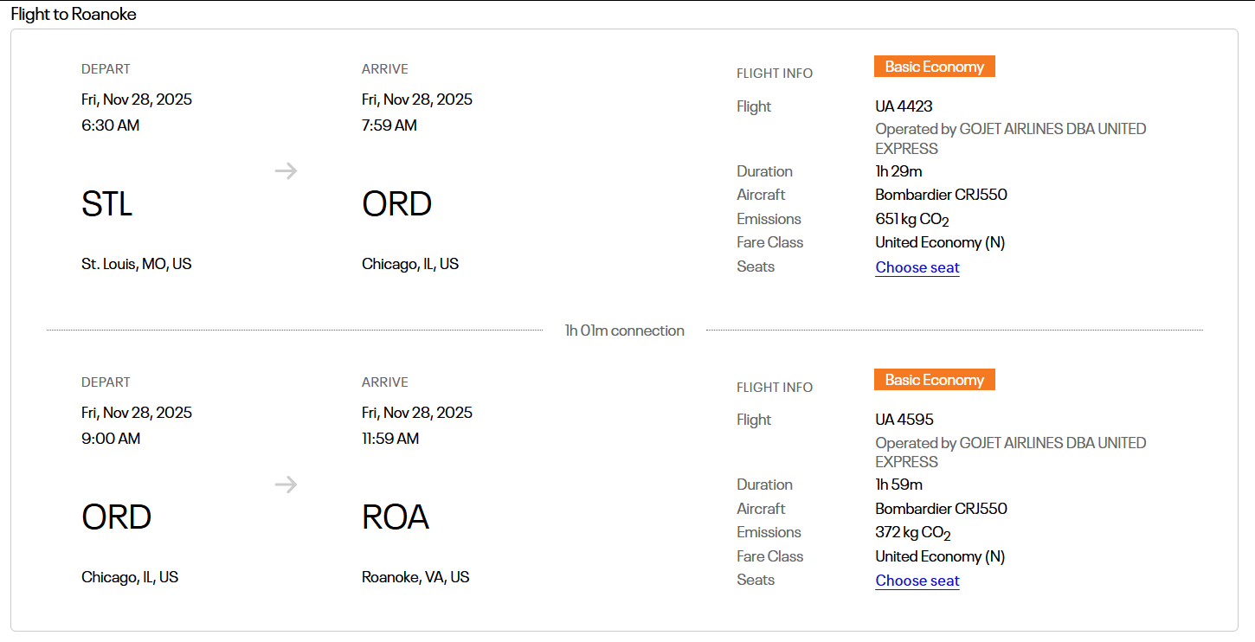Select the flight number UA 4595

click(x=904, y=420)
